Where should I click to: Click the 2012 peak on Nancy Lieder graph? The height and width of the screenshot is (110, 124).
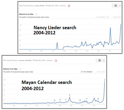[x=110, y=27]
